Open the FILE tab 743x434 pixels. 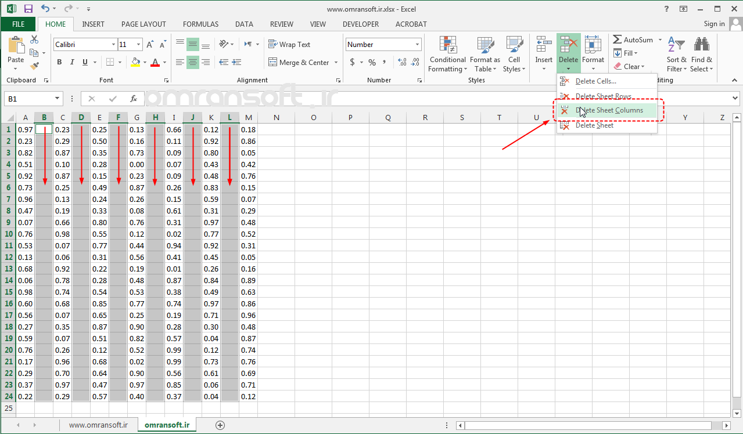[18, 24]
